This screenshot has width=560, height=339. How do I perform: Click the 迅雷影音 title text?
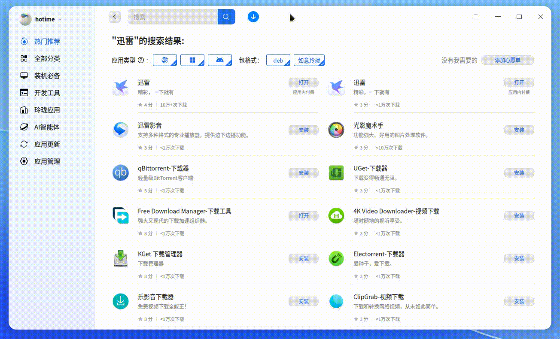[150, 125]
